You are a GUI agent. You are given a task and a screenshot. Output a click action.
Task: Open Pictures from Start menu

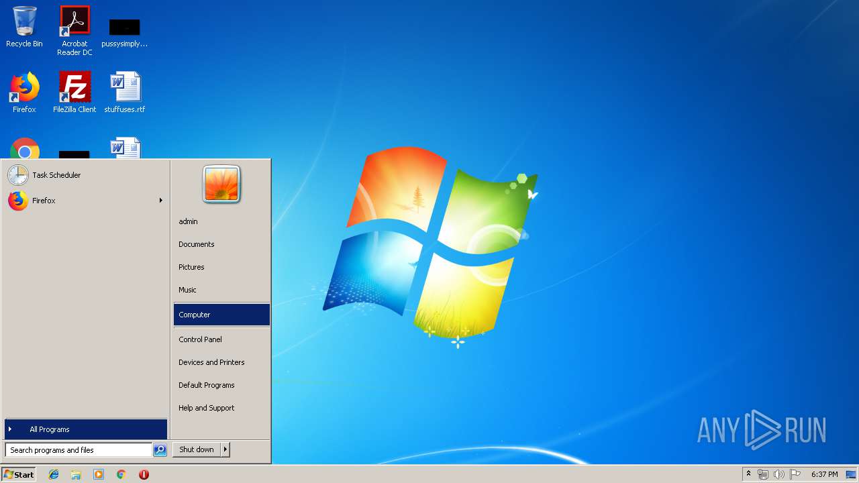click(x=221, y=267)
